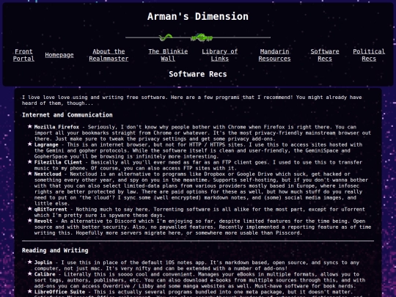The height and width of the screenshot is (297, 396).
Task: Open the Political Recs link
Action: 369,55
